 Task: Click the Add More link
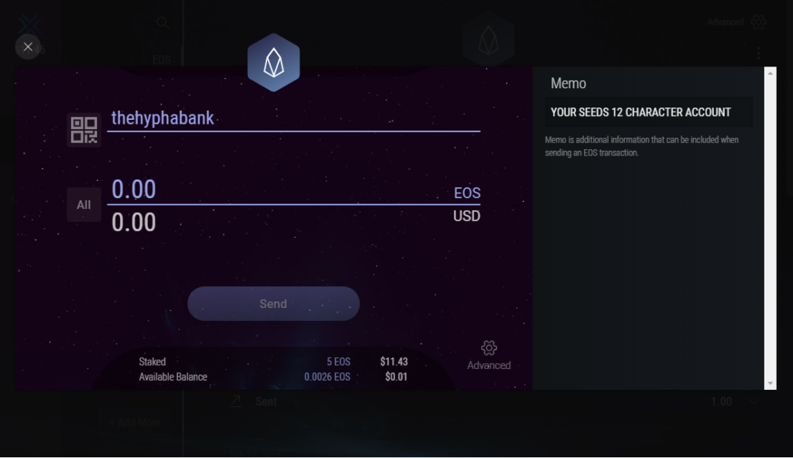(135, 422)
